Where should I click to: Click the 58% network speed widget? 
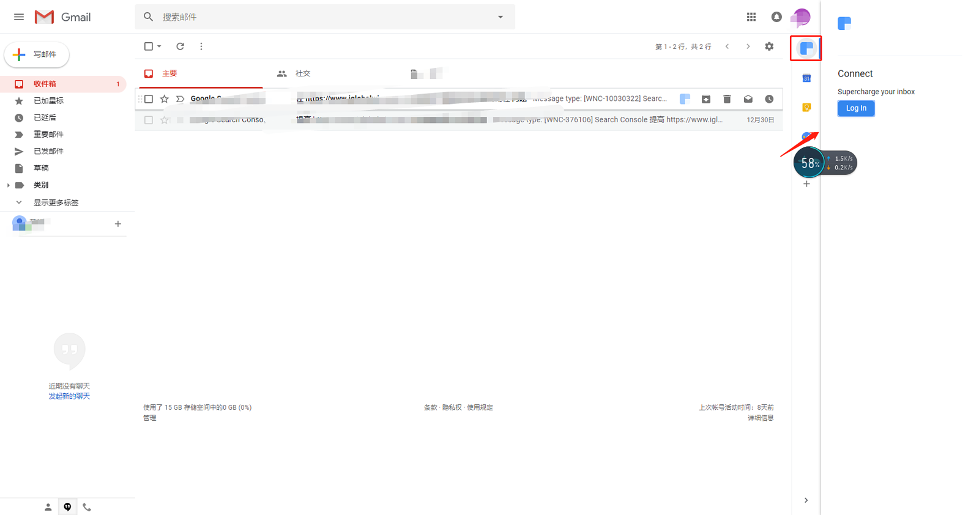coord(825,163)
